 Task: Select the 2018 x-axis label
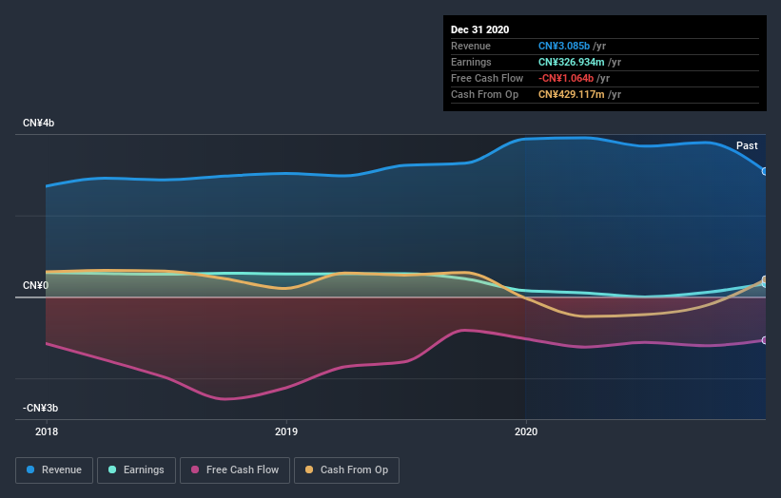tap(47, 431)
